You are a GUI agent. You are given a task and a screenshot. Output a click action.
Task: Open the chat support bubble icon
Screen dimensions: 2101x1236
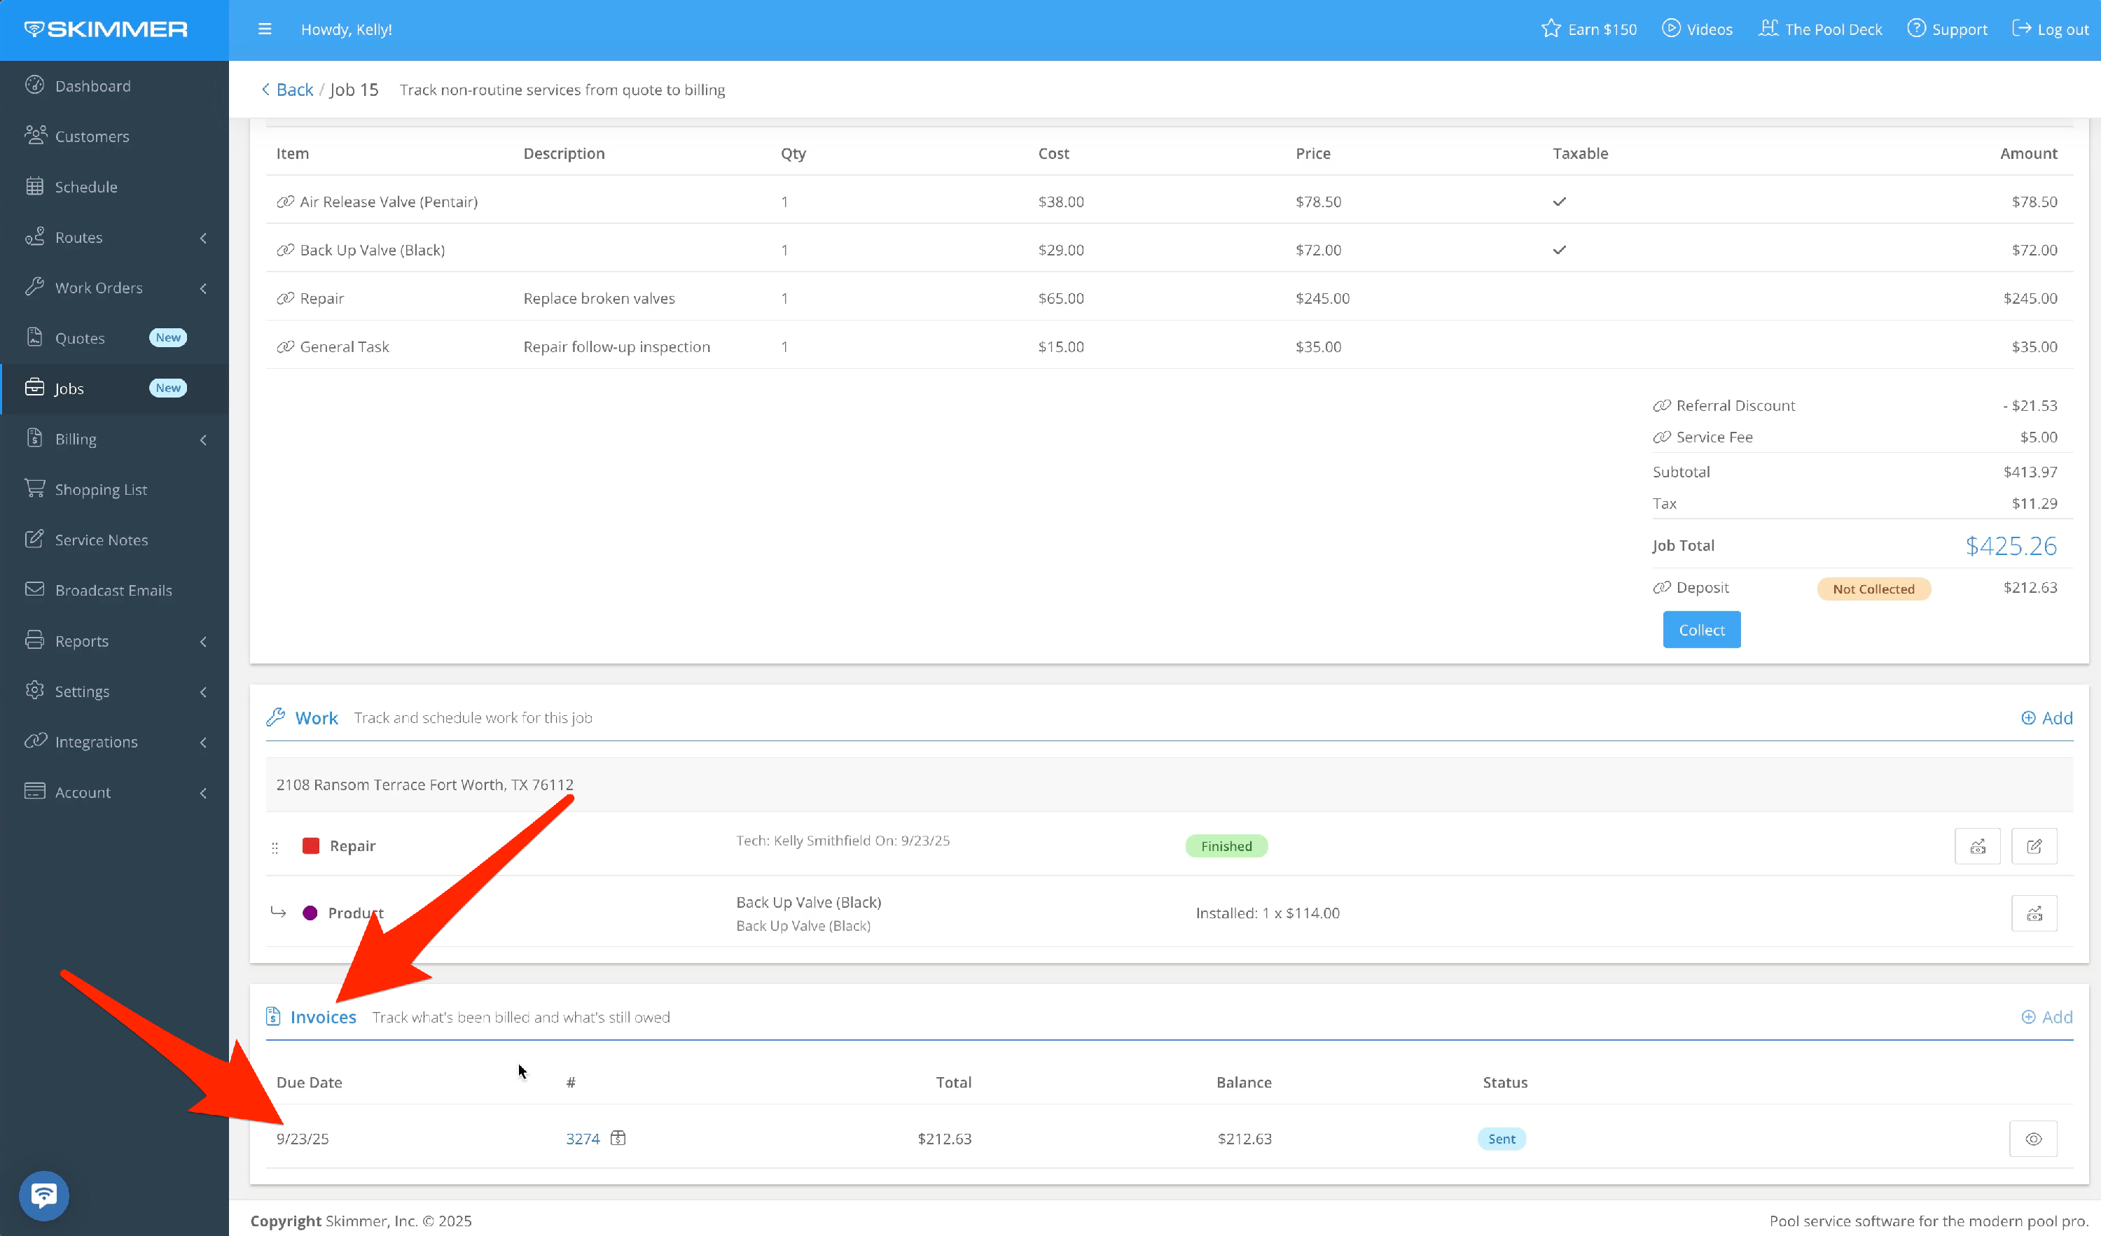44,1195
